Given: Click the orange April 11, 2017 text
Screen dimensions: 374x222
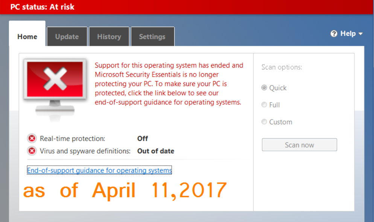Looking at the screenshot, I should click(x=125, y=190).
